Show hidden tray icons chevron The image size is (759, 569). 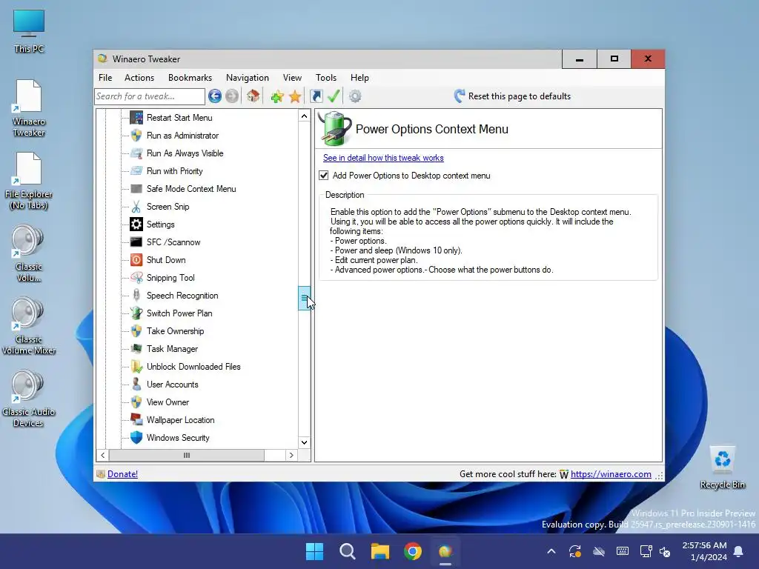pos(551,551)
